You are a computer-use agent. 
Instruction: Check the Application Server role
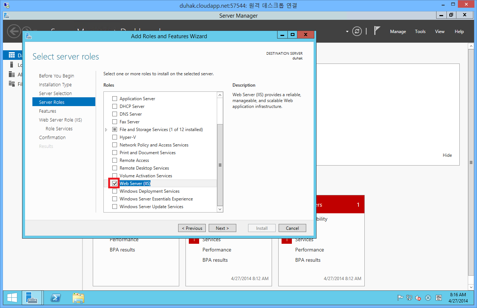(x=115, y=99)
